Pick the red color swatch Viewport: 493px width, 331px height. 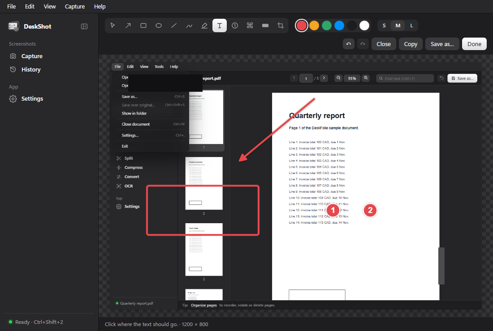coord(302,26)
